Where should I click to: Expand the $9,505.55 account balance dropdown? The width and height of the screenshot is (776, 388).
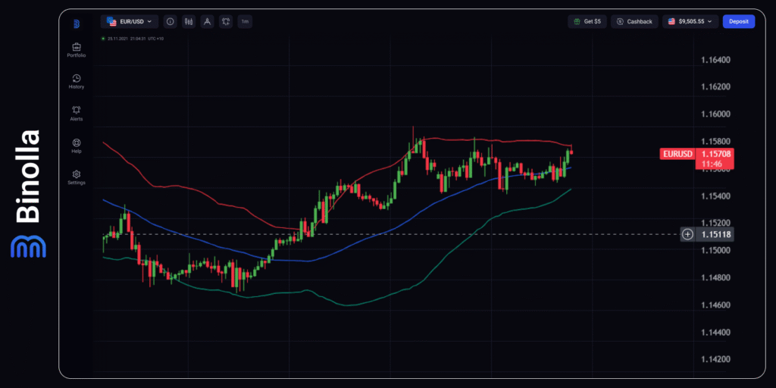(690, 22)
